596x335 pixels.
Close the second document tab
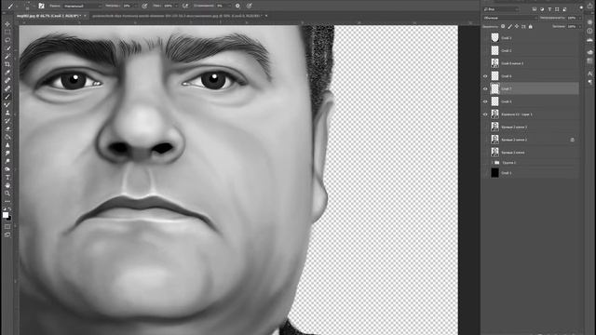click(266, 16)
